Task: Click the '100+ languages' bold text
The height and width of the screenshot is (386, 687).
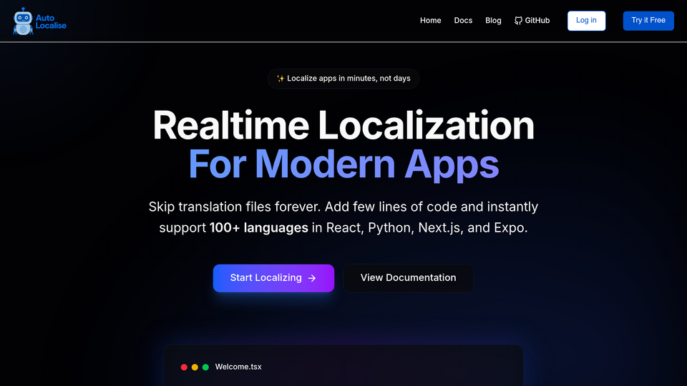Action: [x=258, y=227]
